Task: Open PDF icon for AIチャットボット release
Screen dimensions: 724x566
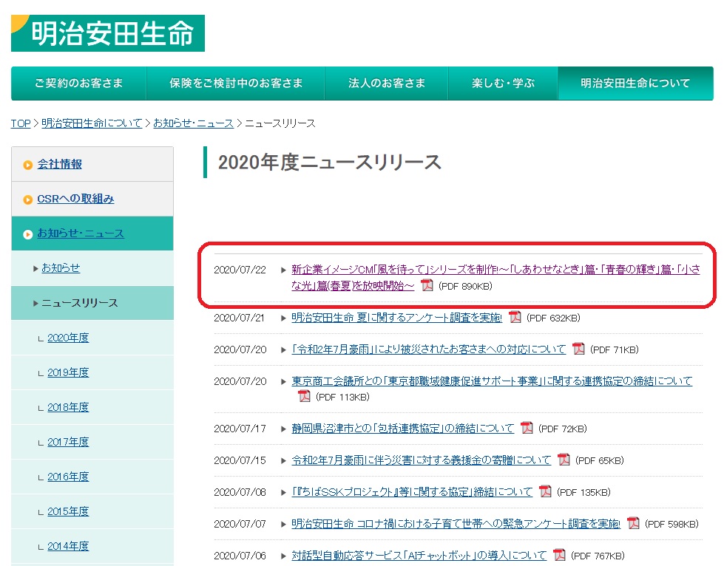Action: (559, 555)
